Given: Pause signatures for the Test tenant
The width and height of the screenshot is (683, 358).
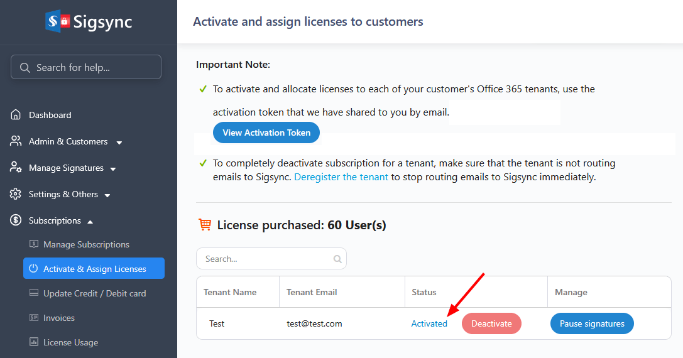Looking at the screenshot, I should tap(592, 323).
